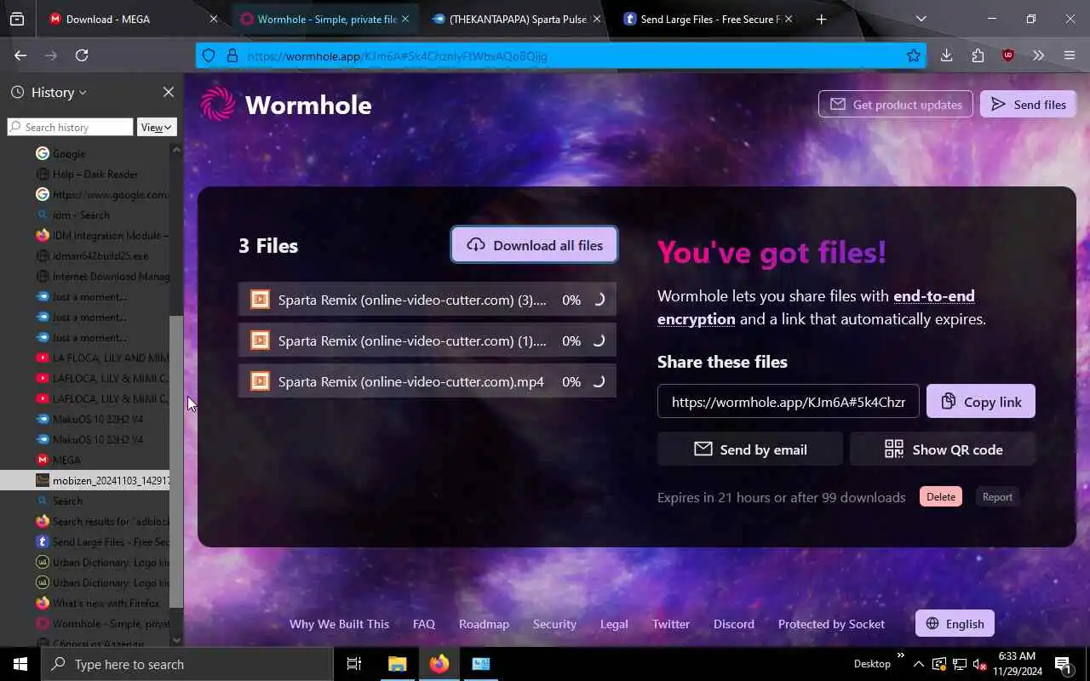
Task: Click the history sidebar scrollbar
Action: coord(176,461)
